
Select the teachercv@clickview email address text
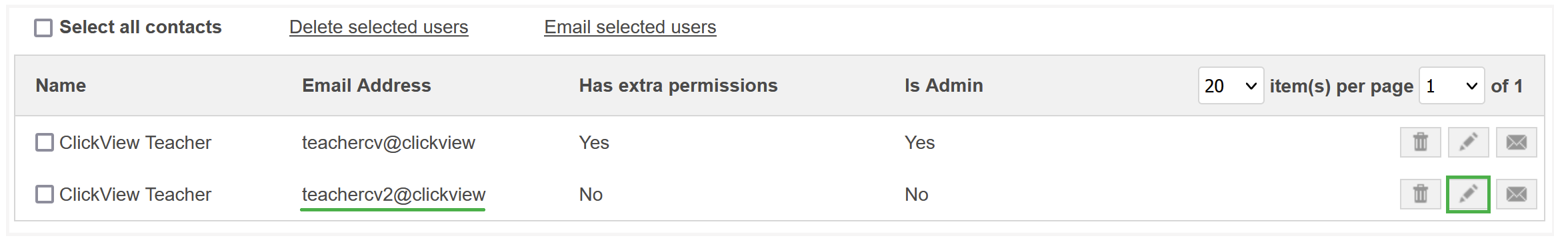click(x=388, y=143)
